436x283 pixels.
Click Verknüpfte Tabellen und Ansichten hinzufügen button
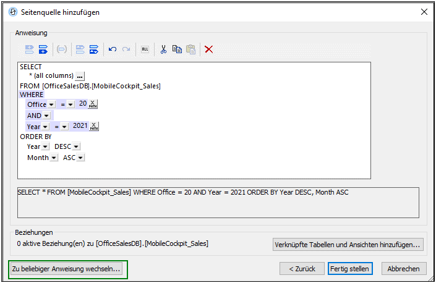[x=348, y=245]
